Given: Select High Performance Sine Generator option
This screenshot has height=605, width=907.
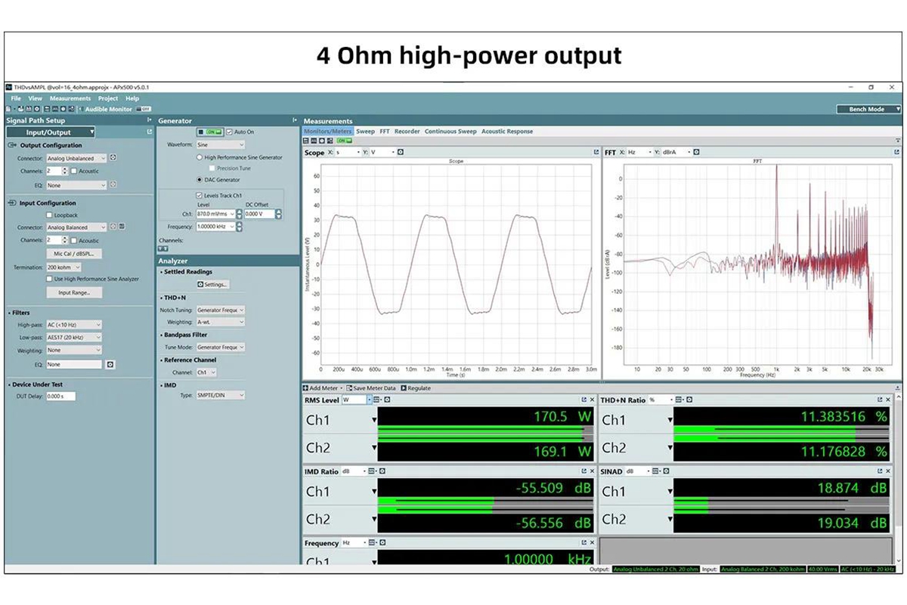Looking at the screenshot, I should point(200,158).
